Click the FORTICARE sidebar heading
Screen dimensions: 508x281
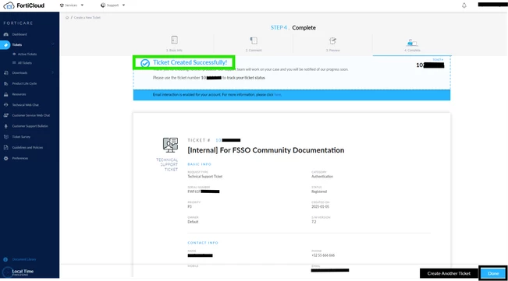pyautogui.click(x=18, y=23)
